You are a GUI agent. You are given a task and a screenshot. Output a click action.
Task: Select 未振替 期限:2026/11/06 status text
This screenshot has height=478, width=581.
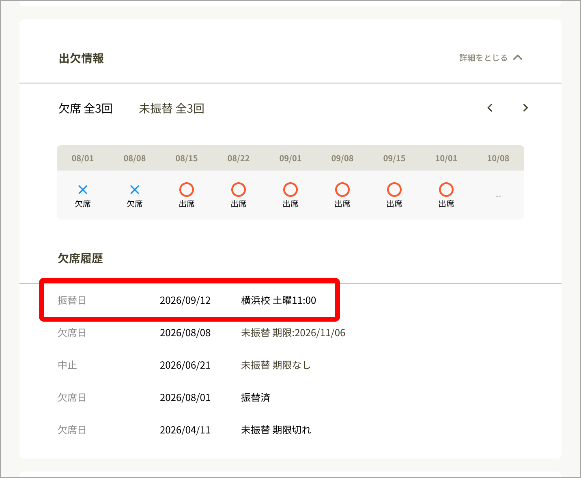pos(293,333)
